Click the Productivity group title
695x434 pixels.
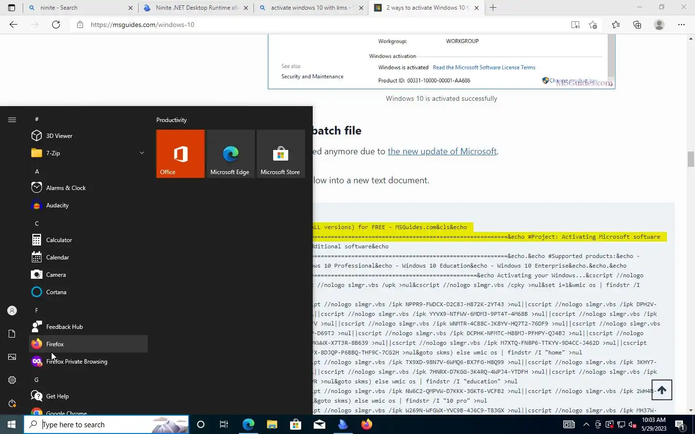[171, 120]
